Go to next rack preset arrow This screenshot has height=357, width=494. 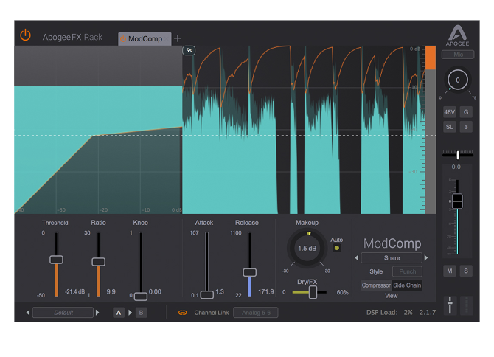tap(97, 313)
